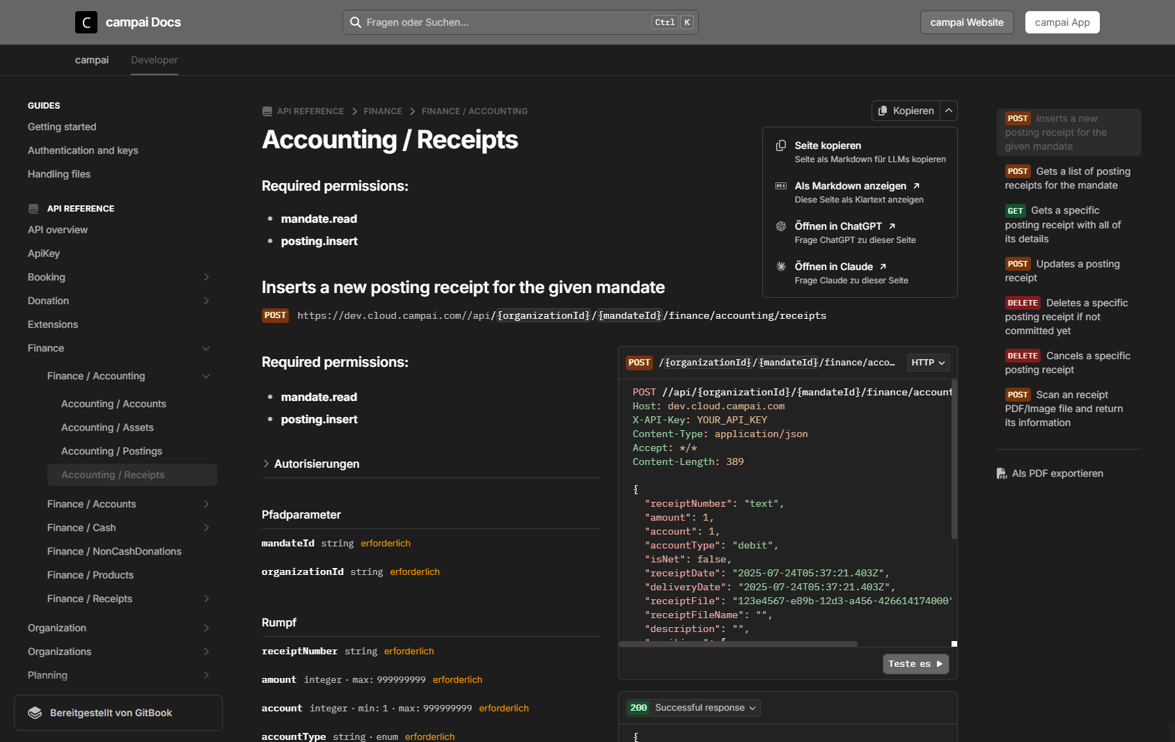Click the PDF export icon

[1002, 473]
